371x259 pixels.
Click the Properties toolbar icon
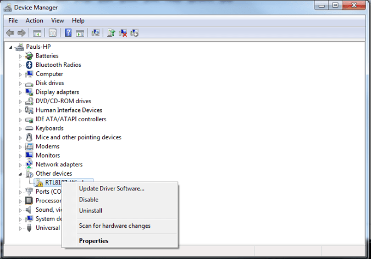(53, 33)
